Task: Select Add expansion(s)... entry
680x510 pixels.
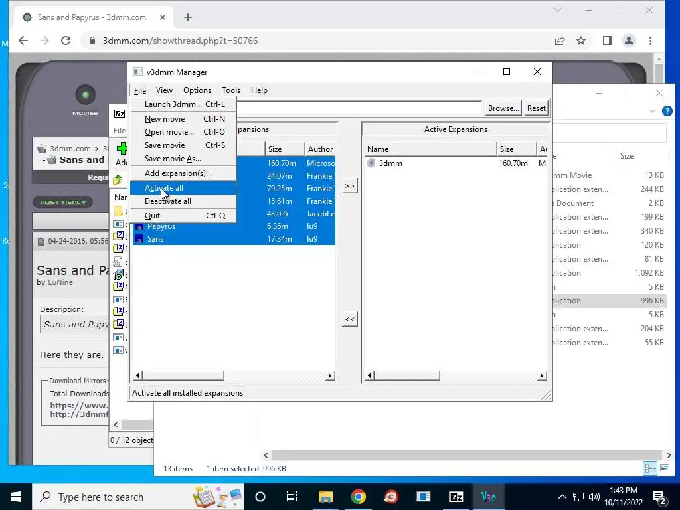Action: pyautogui.click(x=183, y=173)
